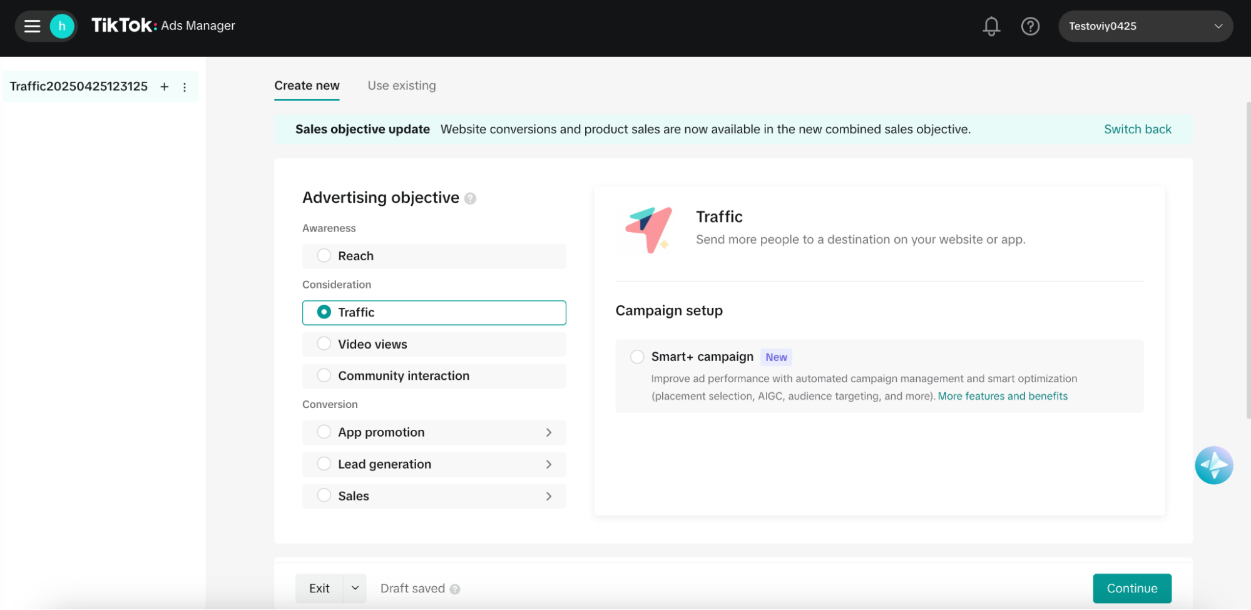Select the Traffic20250425123125 campaign in sidebar
The image size is (1251, 610).
click(79, 86)
